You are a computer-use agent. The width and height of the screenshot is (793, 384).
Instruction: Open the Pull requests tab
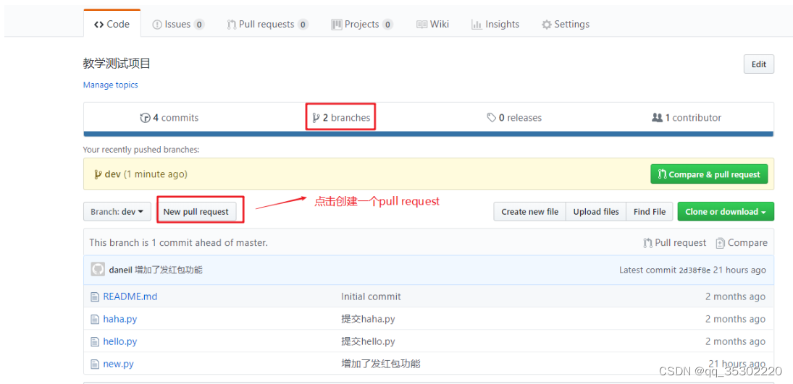pyautogui.click(x=268, y=24)
